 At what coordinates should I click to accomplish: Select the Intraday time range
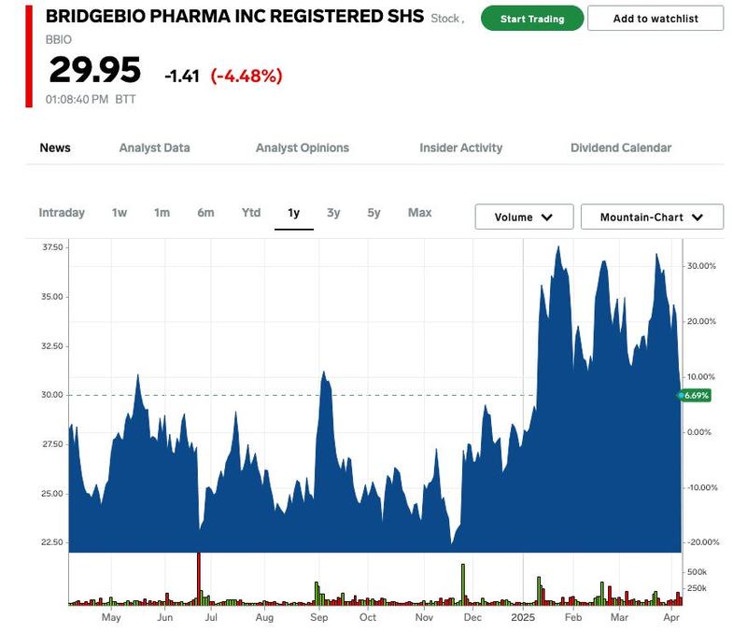(62, 213)
